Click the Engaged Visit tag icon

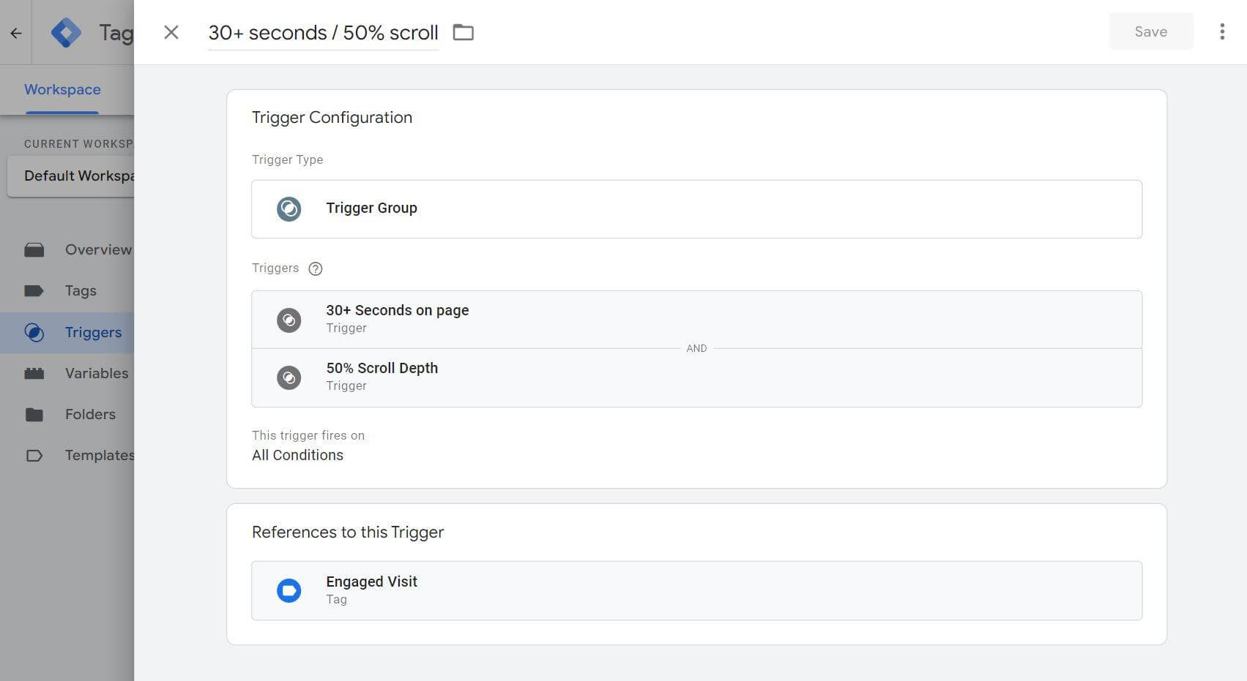pos(289,590)
